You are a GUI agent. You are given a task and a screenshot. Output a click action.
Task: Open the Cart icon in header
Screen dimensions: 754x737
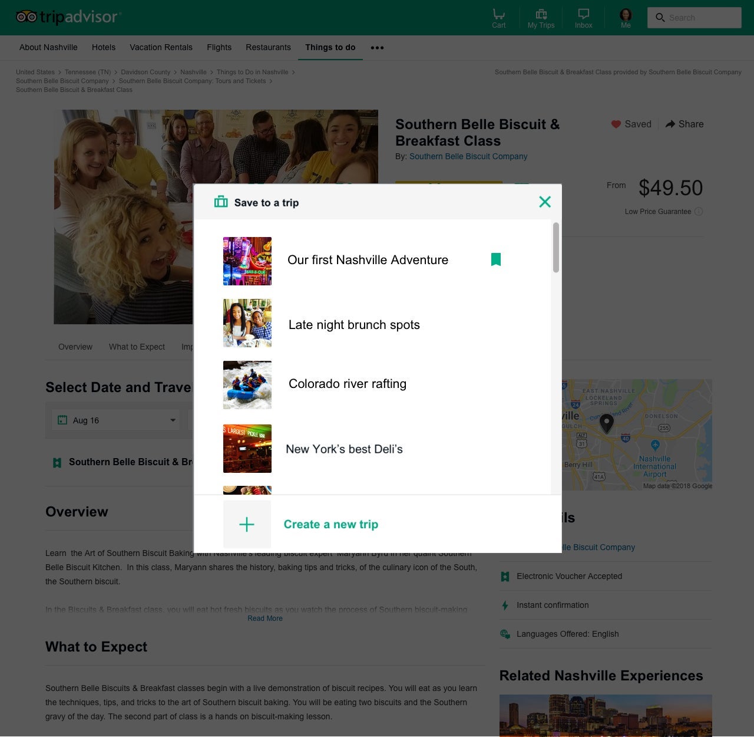pyautogui.click(x=498, y=15)
